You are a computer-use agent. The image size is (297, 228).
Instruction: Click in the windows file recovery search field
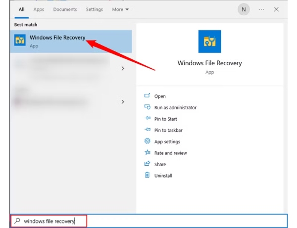[x=173, y=221]
